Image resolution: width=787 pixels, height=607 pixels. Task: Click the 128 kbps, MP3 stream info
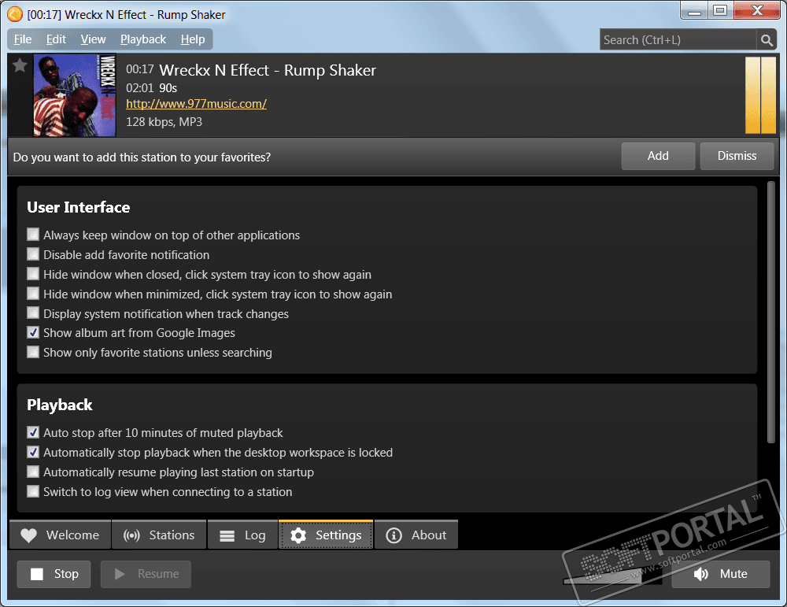pos(164,122)
